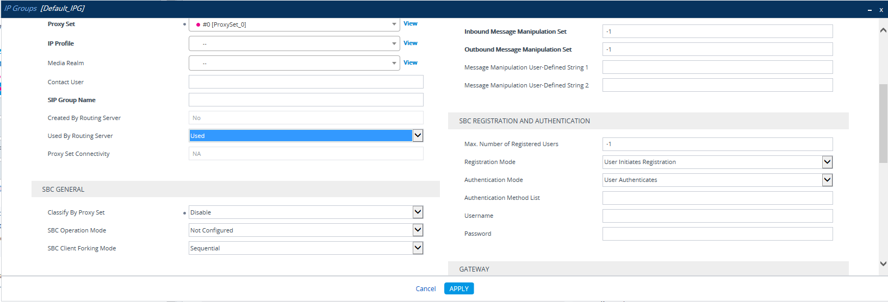Viewport: 888px width, 302px height.
Task: Click the View link beside IP Profile
Action: point(410,43)
